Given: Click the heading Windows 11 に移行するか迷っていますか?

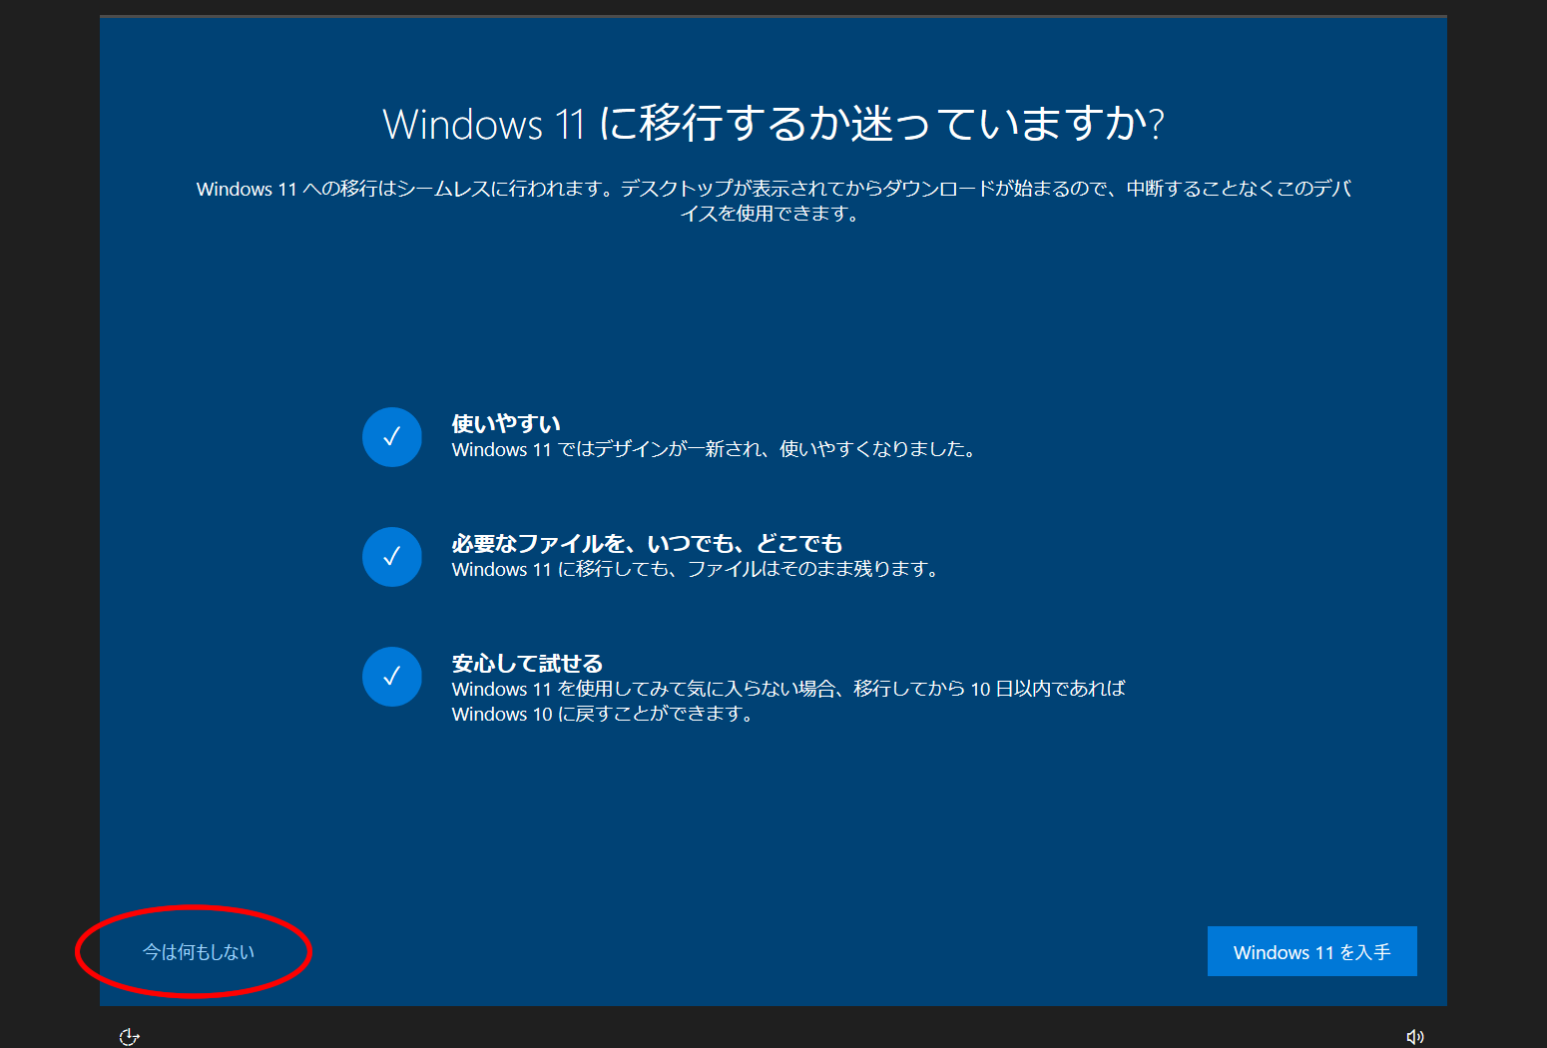Looking at the screenshot, I should pos(773,124).
